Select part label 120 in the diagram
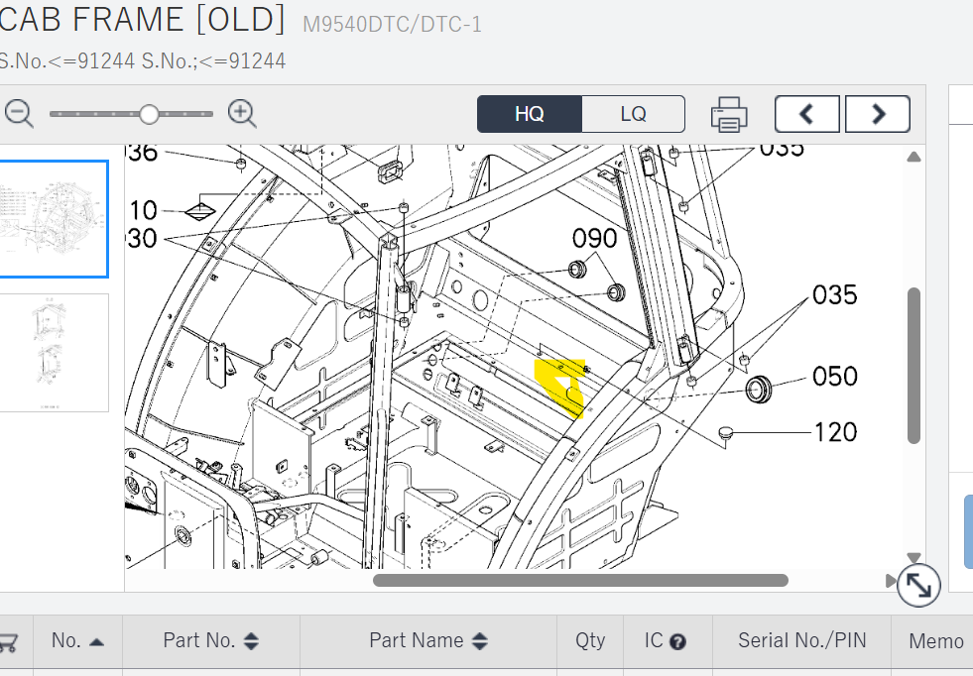This screenshot has width=973, height=676. tap(835, 432)
